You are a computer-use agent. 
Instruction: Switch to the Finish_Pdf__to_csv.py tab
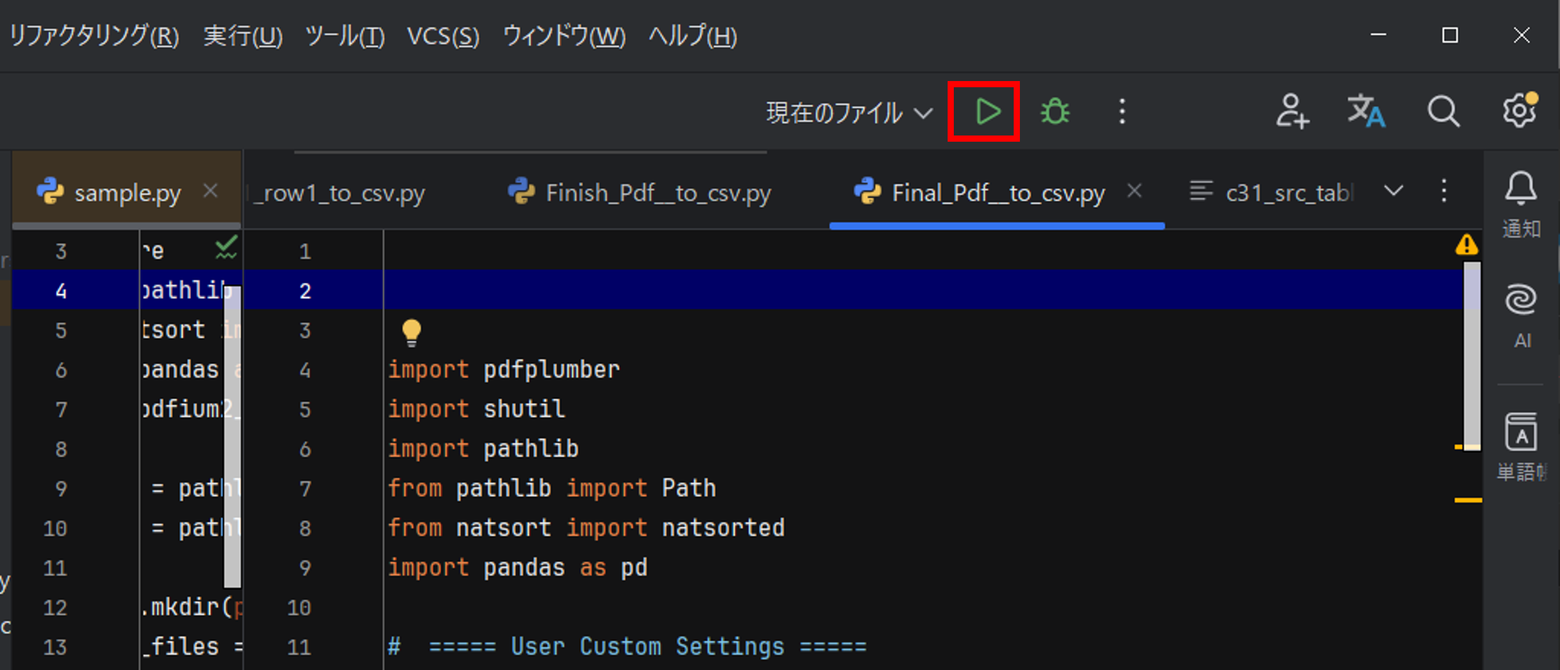click(658, 192)
